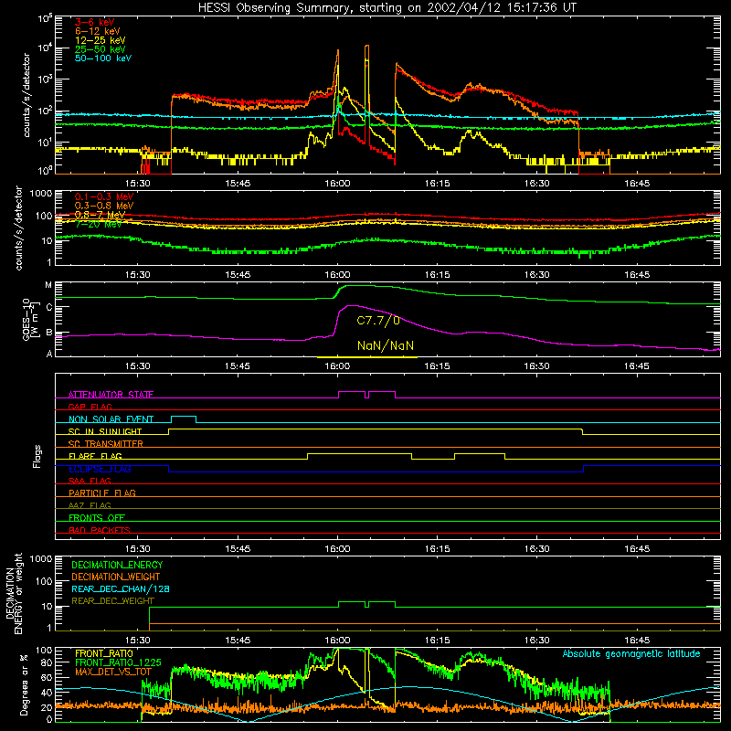Click the MAX_DET_VS_TOT legend label
This screenshot has width=731, height=731.
[x=113, y=672]
